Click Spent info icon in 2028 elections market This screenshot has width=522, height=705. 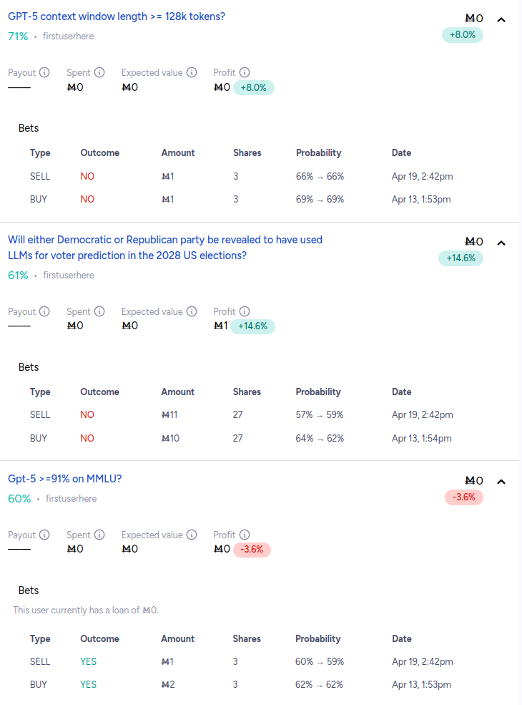click(99, 311)
